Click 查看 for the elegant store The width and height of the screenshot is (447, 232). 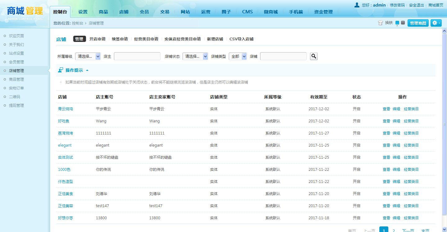click(386, 145)
